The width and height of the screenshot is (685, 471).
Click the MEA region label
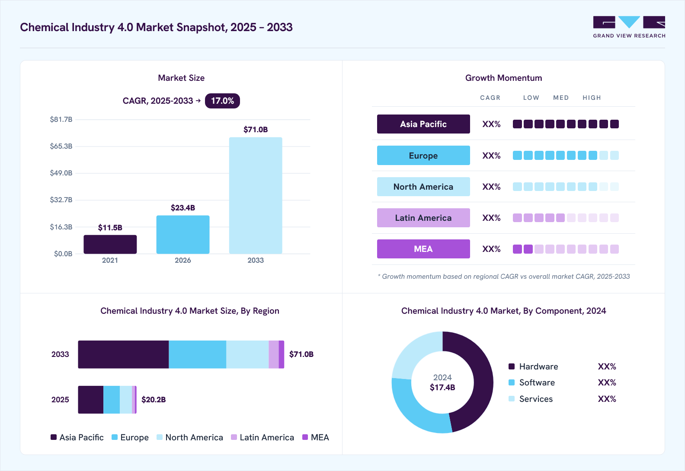click(423, 249)
